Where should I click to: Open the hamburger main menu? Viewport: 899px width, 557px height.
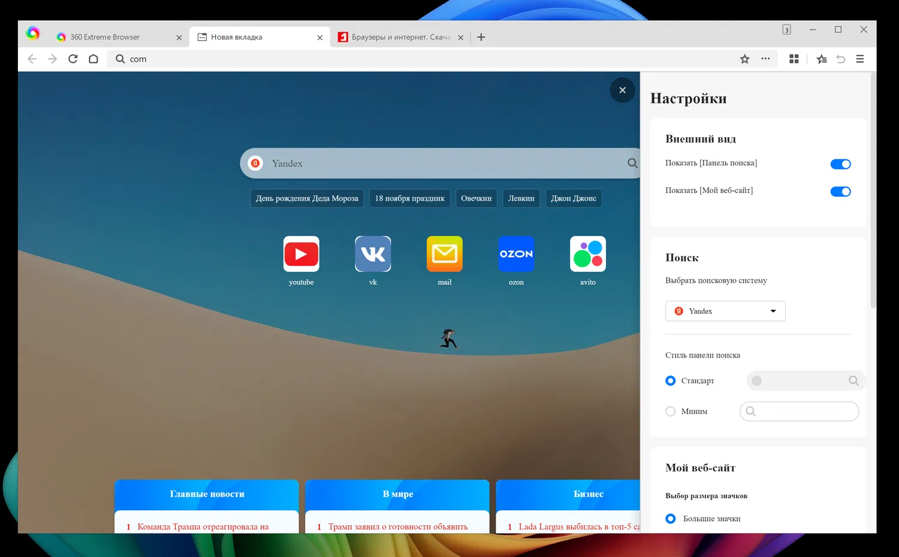[860, 59]
